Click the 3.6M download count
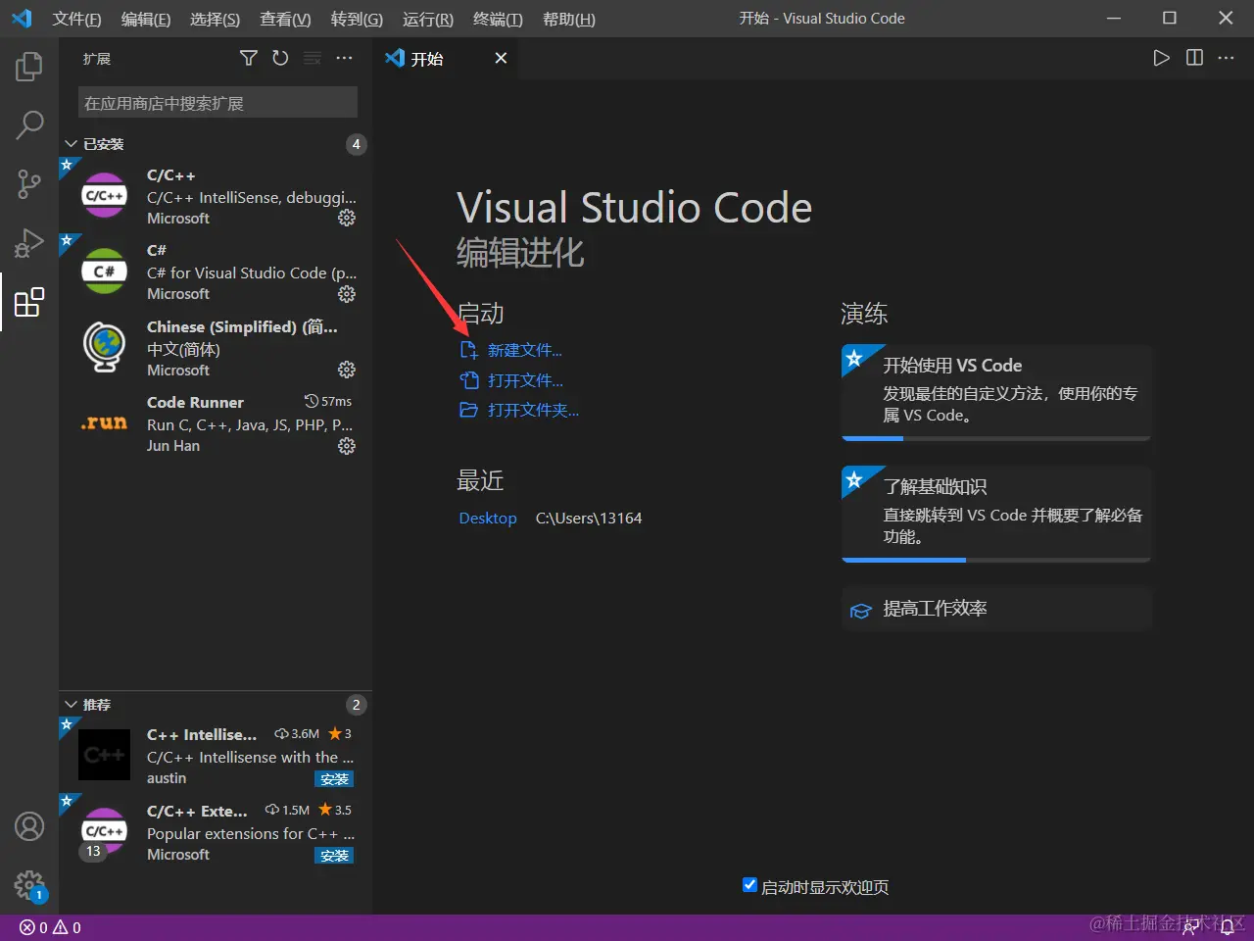 click(x=297, y=734)
